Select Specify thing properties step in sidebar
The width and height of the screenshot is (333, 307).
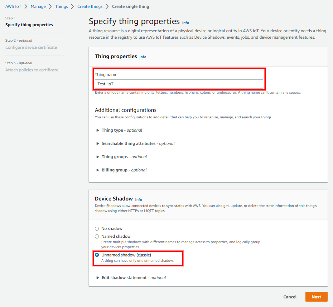point(29,25)
